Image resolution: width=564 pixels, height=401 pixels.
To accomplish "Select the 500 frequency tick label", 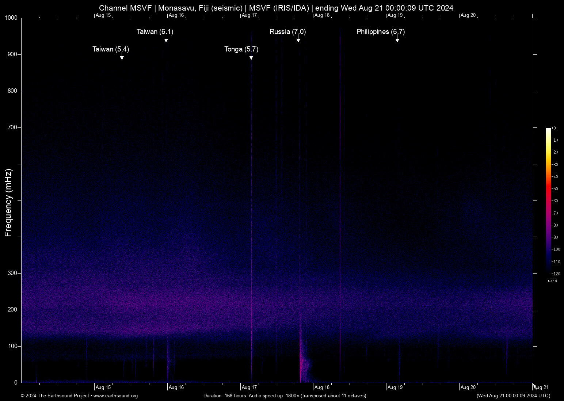I will (12, 200).
